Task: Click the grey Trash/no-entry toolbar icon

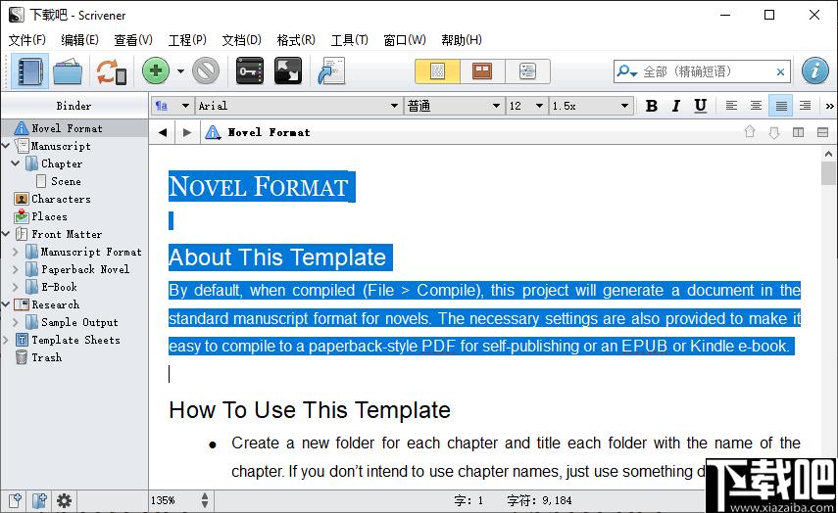Action: tap(206, 71)
